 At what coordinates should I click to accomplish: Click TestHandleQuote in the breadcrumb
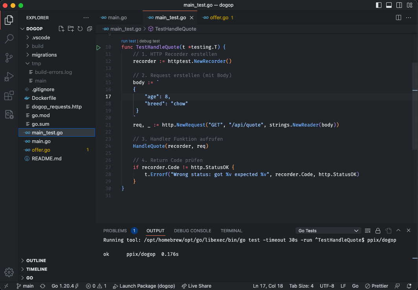click(x=172, y=29)
